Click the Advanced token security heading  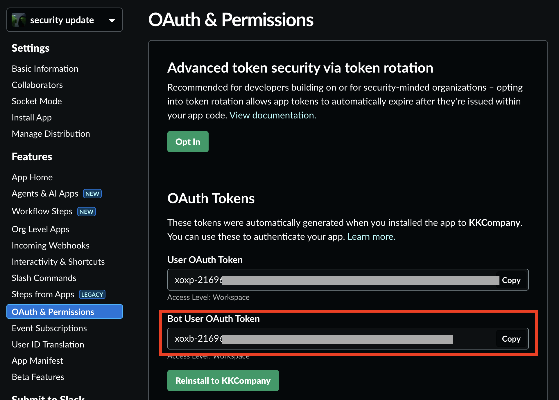(x=300, y=68)
